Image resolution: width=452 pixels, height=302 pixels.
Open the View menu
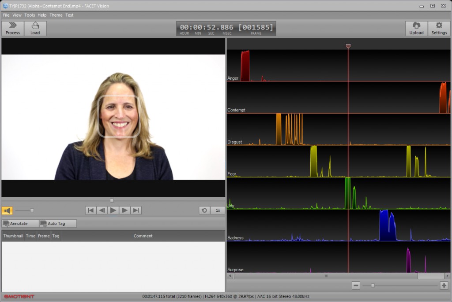(17, 15)
